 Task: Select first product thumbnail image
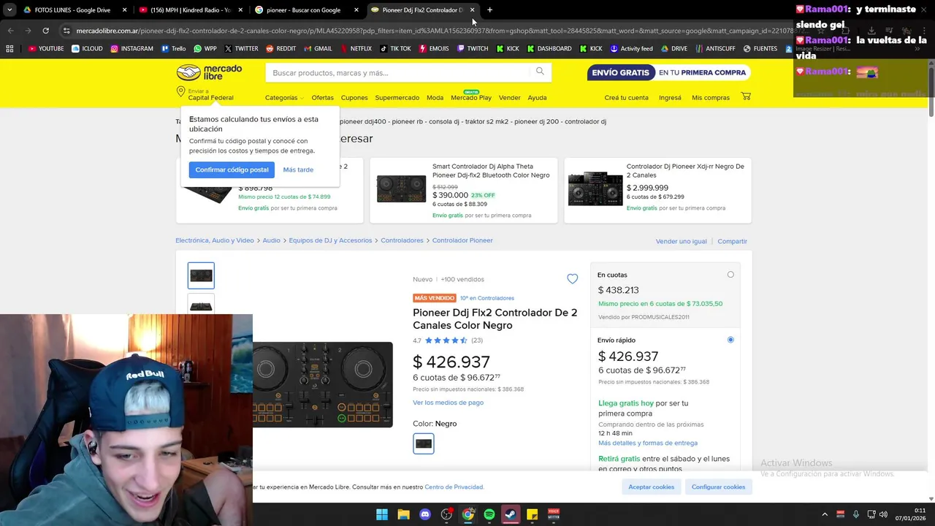tap(201, 275)
